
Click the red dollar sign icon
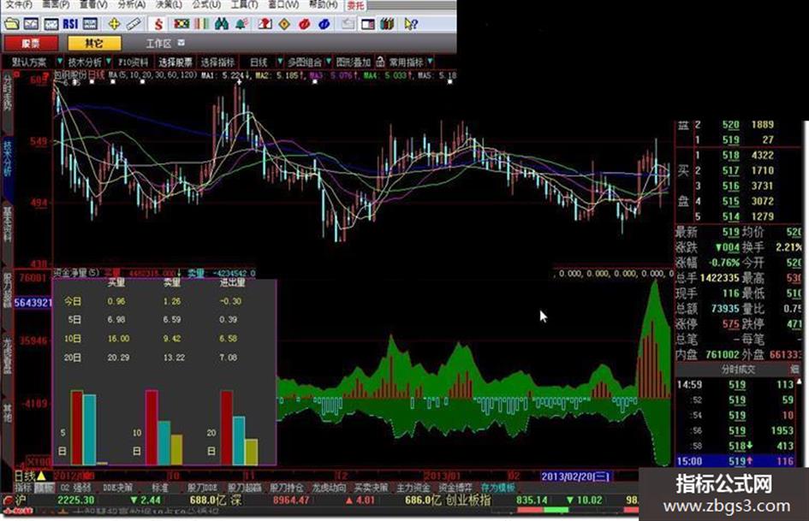(158, 24)
